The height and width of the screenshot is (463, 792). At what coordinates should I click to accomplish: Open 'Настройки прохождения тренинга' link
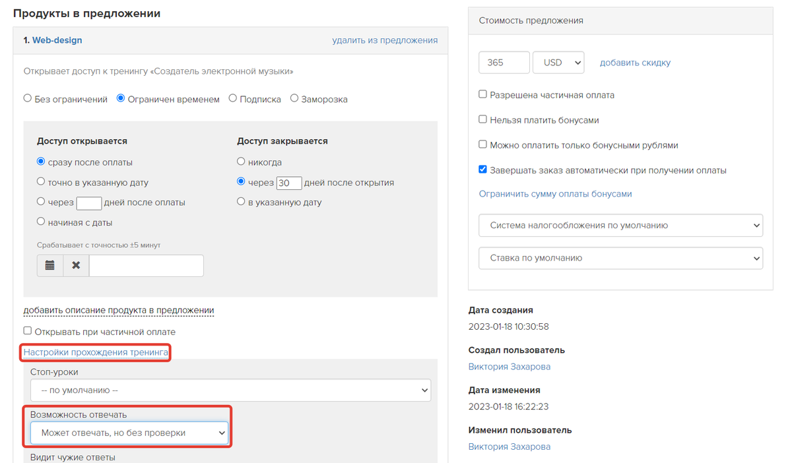pyautogui.click(x=96, y=352)
